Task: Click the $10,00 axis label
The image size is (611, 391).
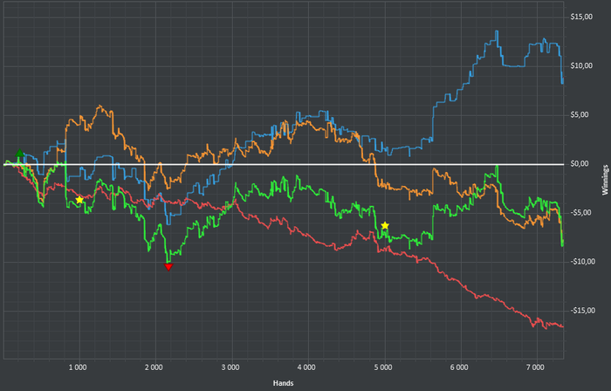Action: coord(581,65)
